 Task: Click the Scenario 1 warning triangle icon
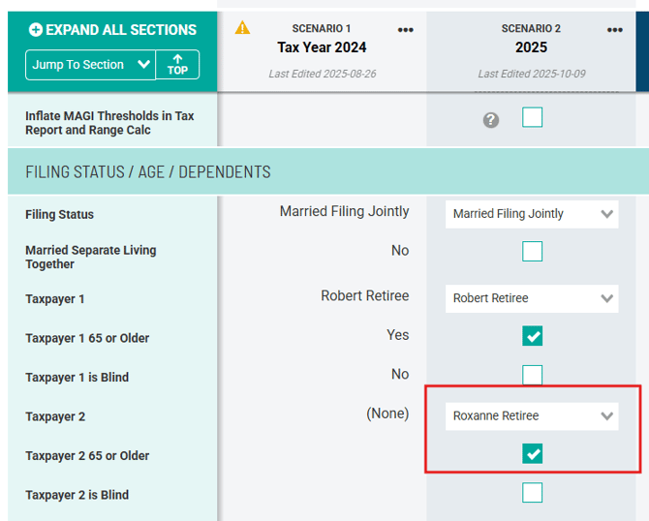(x=242, y=28)
